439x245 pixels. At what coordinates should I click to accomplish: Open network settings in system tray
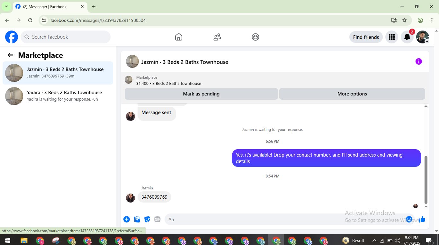tap(382, 240)
